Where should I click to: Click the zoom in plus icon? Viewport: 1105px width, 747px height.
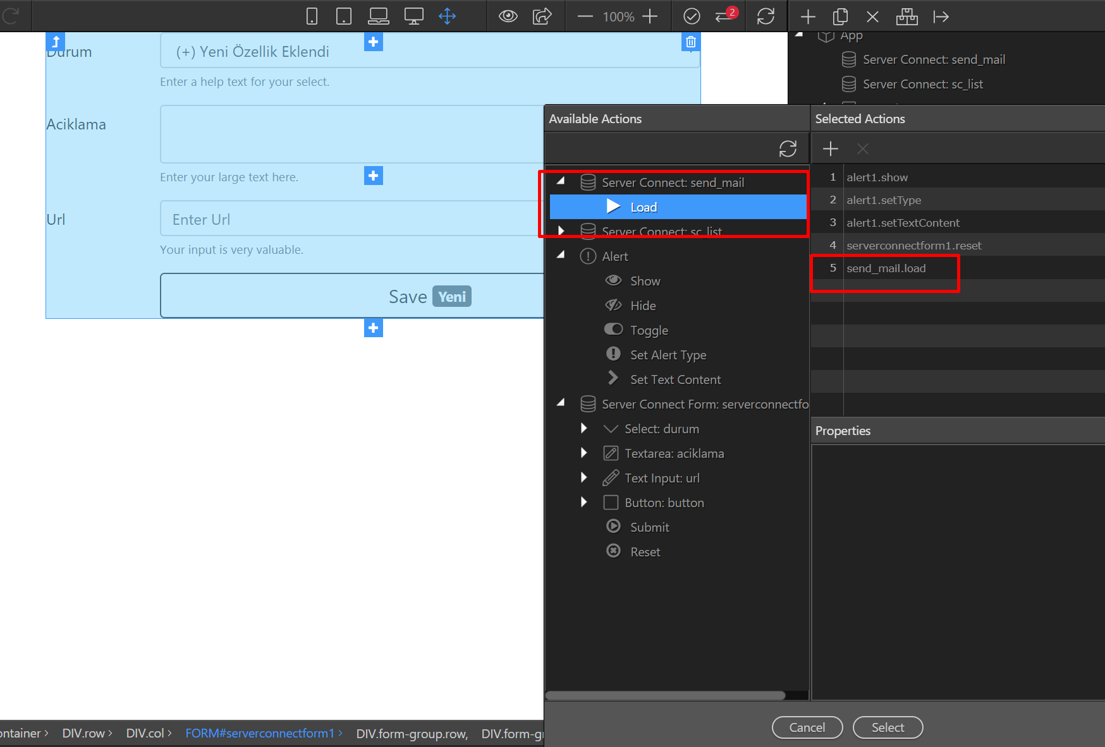[x=650, y=16]
